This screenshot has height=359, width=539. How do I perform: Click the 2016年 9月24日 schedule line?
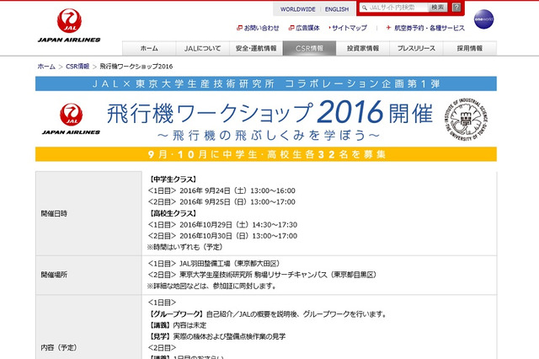pyautogui.click(x=221, y=190)
